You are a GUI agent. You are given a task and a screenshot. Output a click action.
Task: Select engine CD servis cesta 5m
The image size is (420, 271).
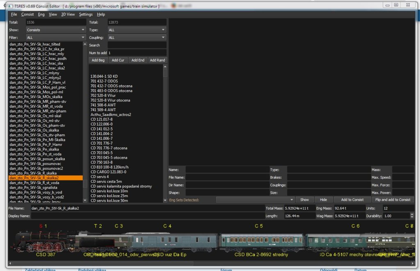coord(106,182)
